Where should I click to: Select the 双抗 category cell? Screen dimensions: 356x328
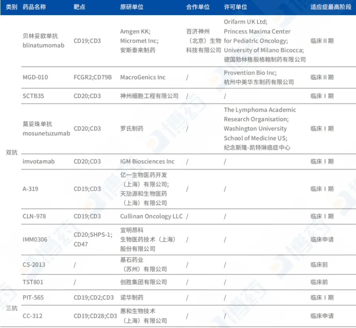(11, 152)
